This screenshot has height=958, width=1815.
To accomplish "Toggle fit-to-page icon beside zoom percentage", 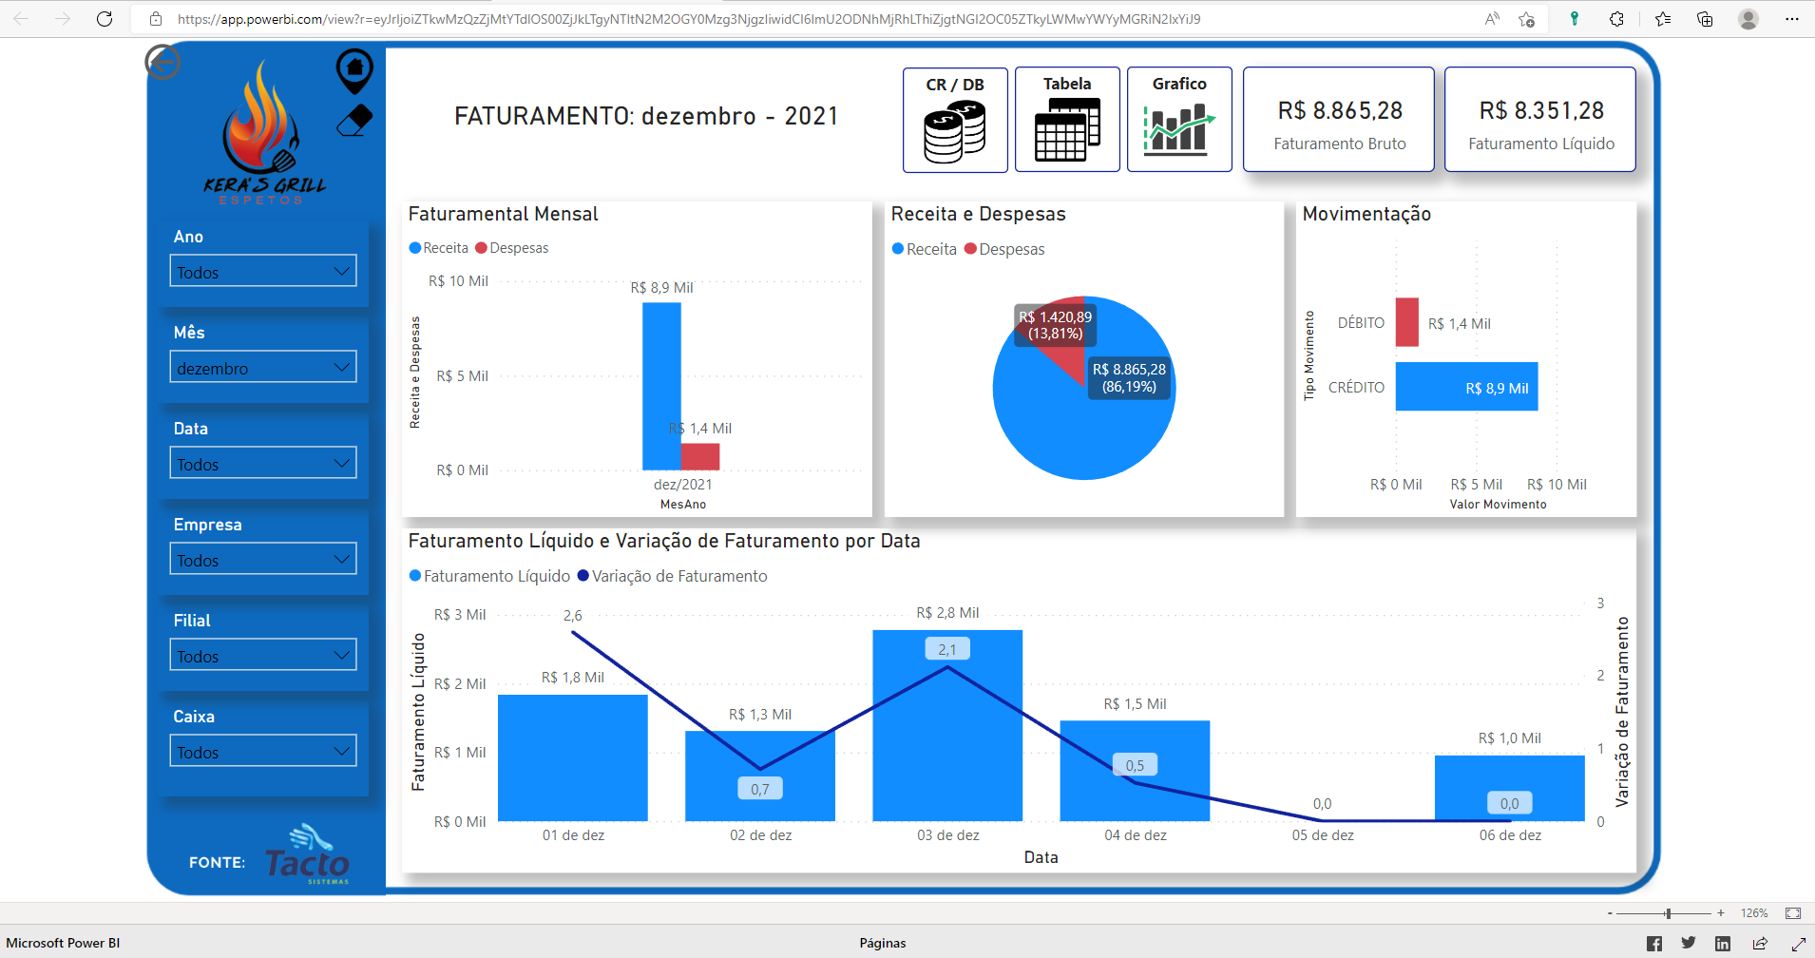I will coord(1793,912).
